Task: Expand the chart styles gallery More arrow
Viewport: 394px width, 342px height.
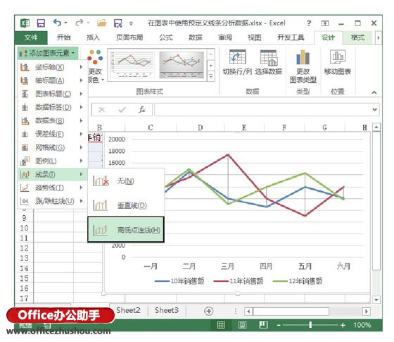Action: (x=211, y=76)
